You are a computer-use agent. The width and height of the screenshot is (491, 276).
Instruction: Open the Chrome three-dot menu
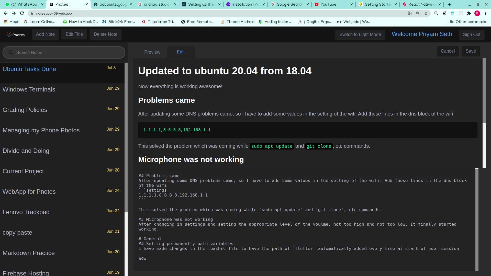coord(485,13)
